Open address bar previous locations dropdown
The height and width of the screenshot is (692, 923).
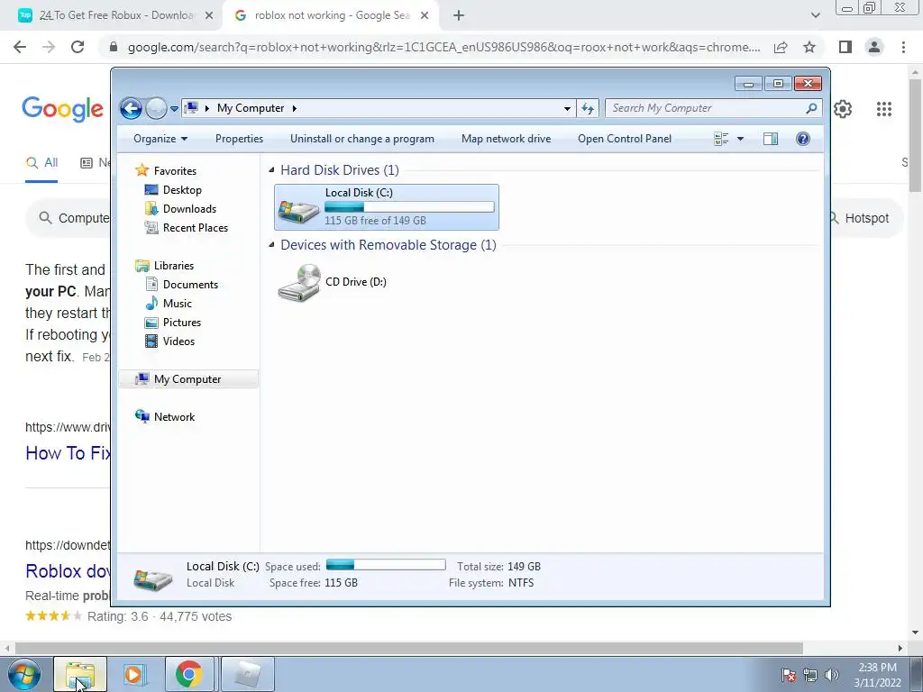pyautogui.click(x=567, y=108)
